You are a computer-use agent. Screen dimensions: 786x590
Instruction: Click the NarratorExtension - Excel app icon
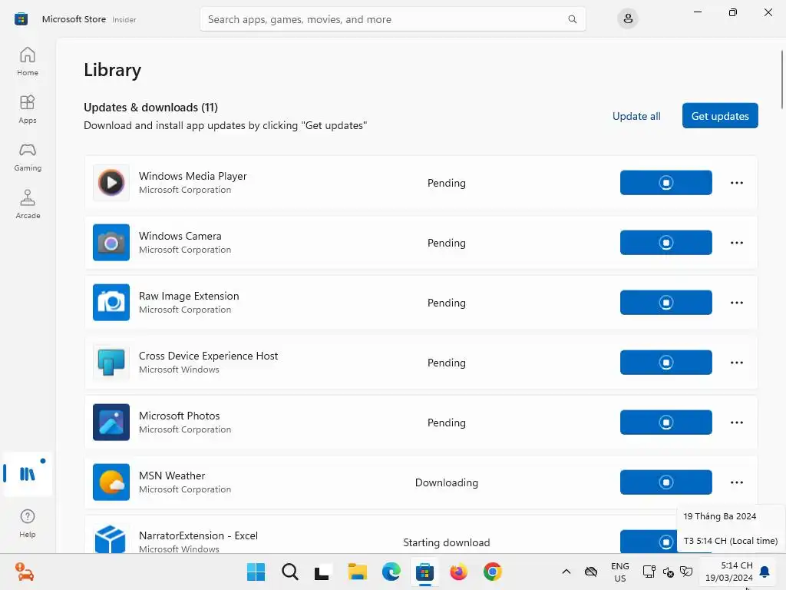tap(111, 539)
